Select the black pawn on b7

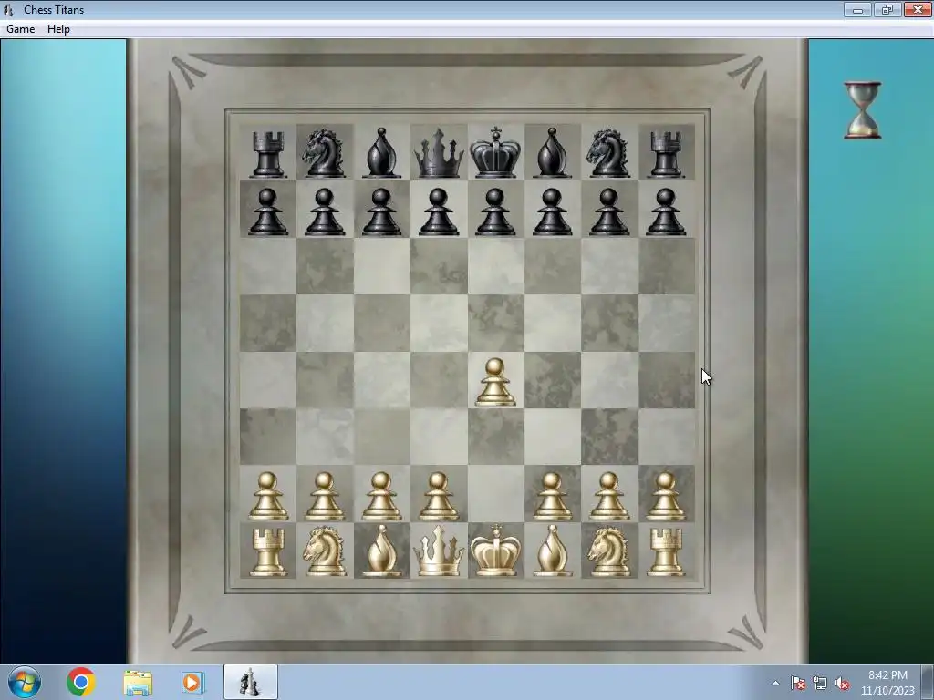tap(324, 211)
